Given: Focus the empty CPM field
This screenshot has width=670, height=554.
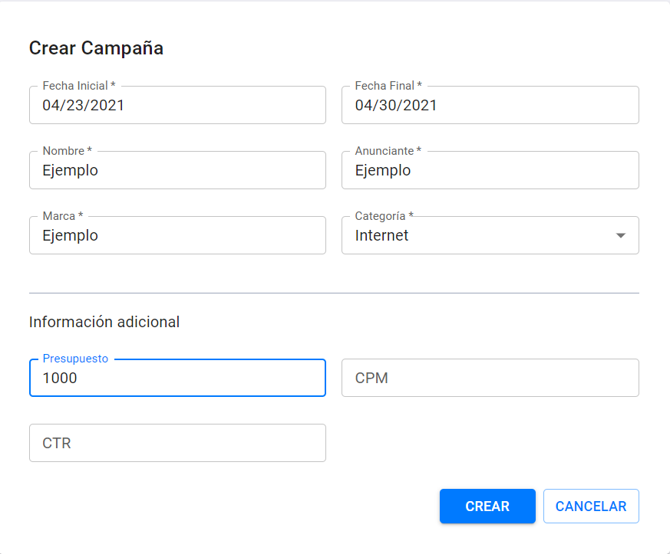Looking at the screenshot, I should (x=490, y=378).
